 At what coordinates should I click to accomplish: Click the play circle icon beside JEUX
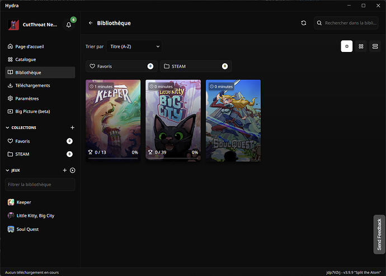tap(72, 170)
